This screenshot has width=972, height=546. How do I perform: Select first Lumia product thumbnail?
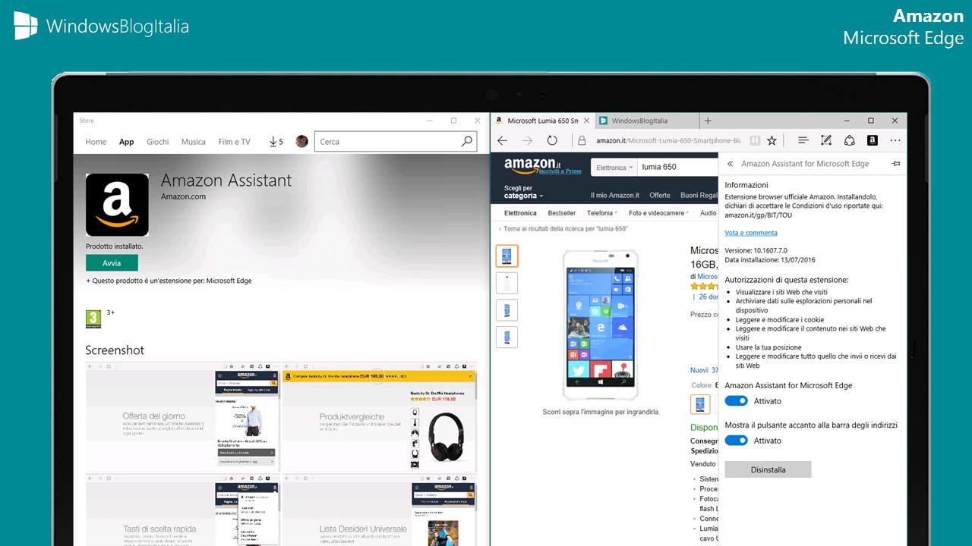pyautogui.click(x=507, y=256)
